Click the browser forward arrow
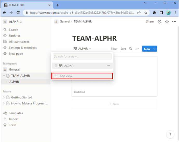Image resolution: width=179 pixels, height=143 pixels. (x=11, y=13)
